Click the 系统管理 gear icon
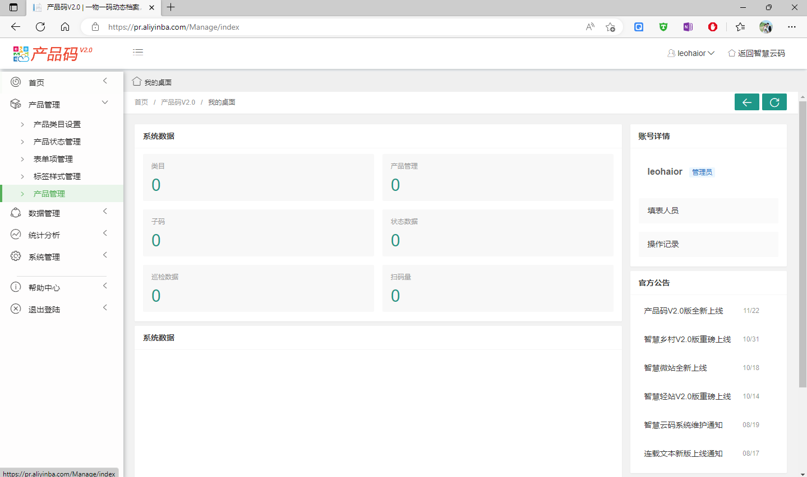The width and height of the screenshot is (807, 477). pos(16,256)
